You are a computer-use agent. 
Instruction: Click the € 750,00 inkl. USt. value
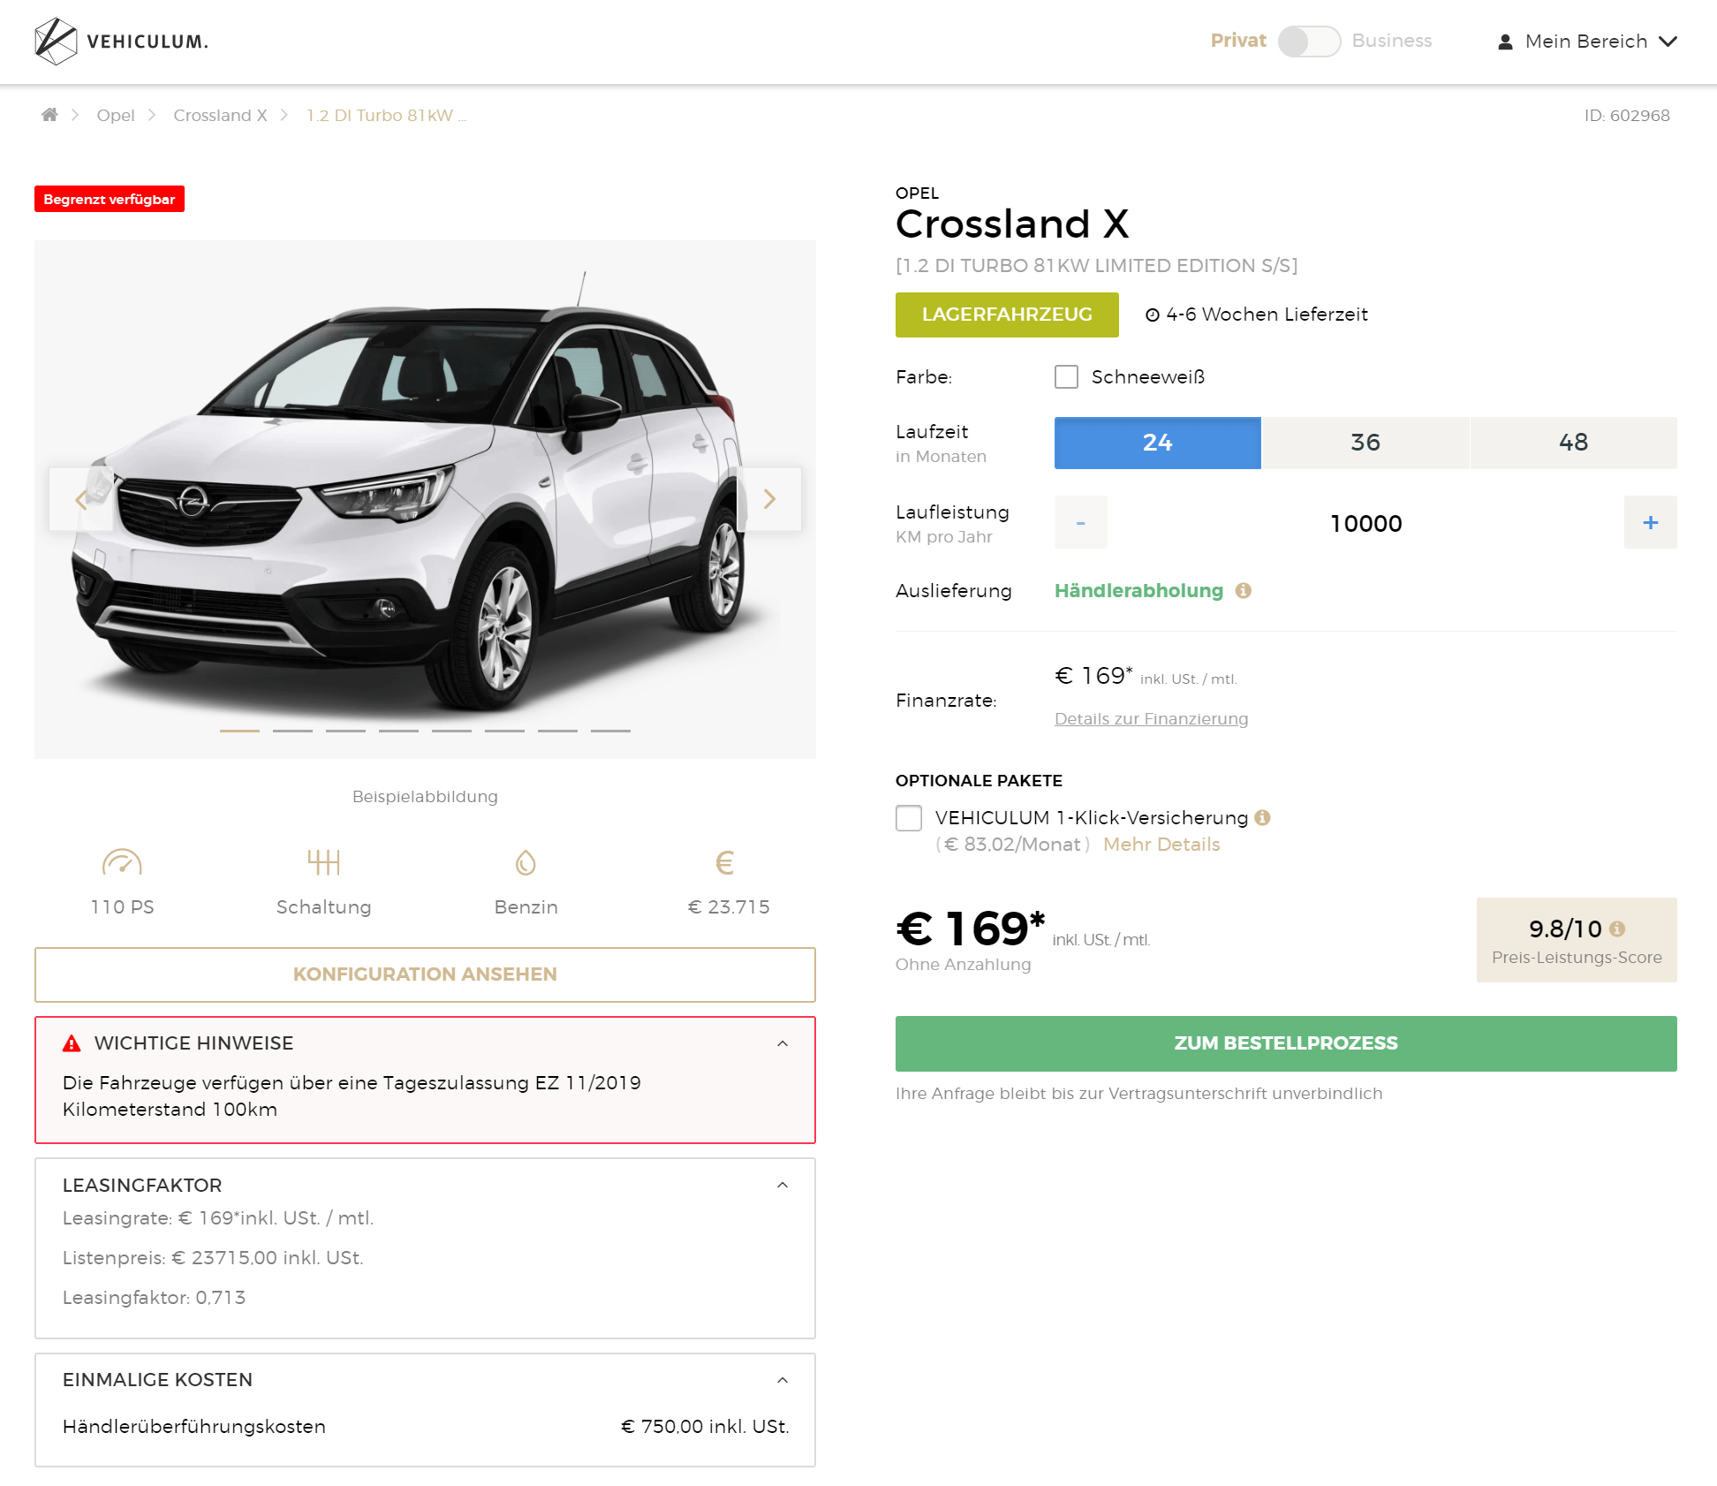[x=705, y=1427]
